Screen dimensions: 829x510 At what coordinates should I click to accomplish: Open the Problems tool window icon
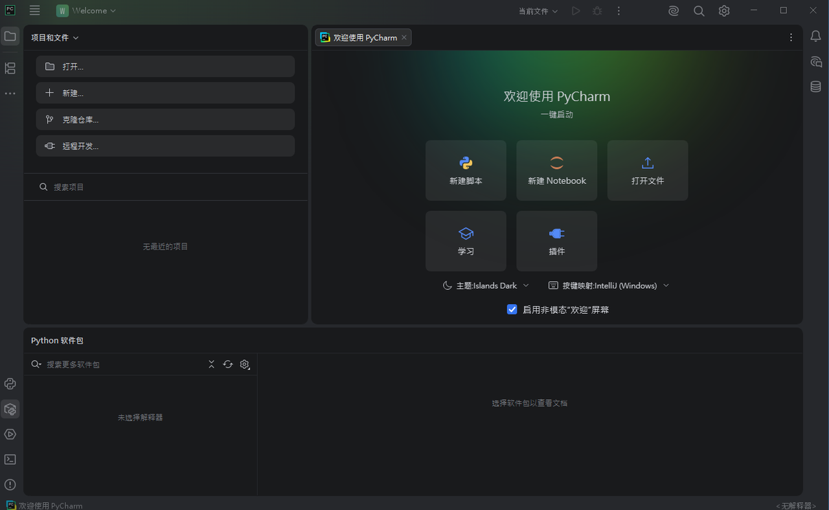[10, 485]
